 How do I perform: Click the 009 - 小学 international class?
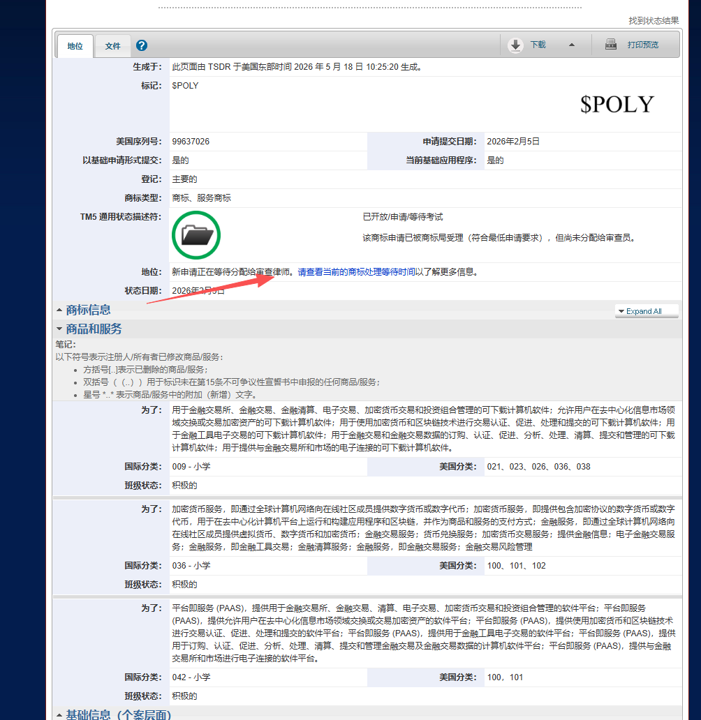pos(191,467)
